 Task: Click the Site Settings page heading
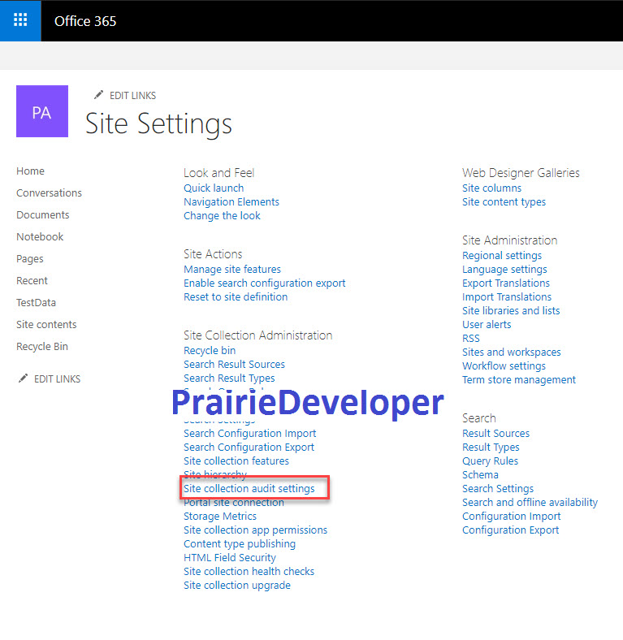[x=159, y=123]
